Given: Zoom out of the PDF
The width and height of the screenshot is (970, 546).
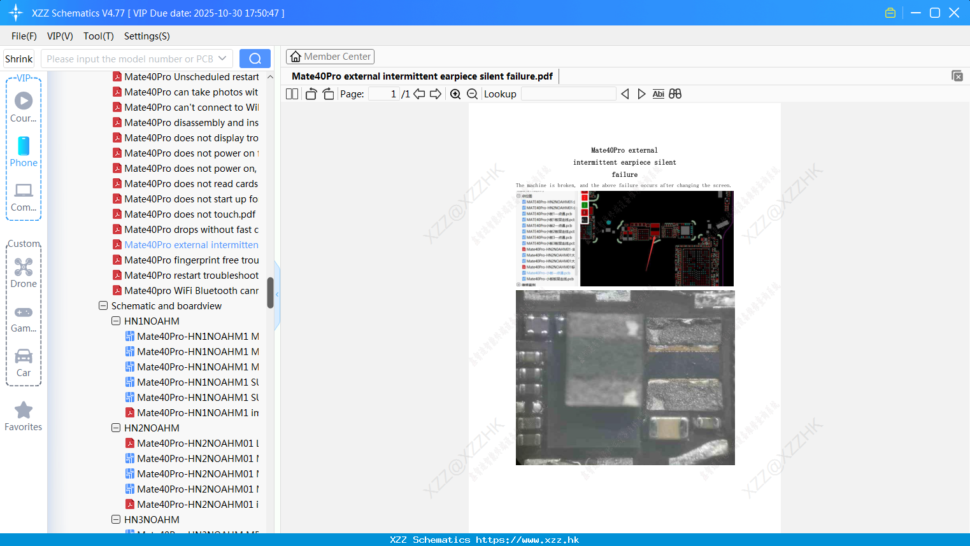Looking at the screenshot, I should [472, 94].
